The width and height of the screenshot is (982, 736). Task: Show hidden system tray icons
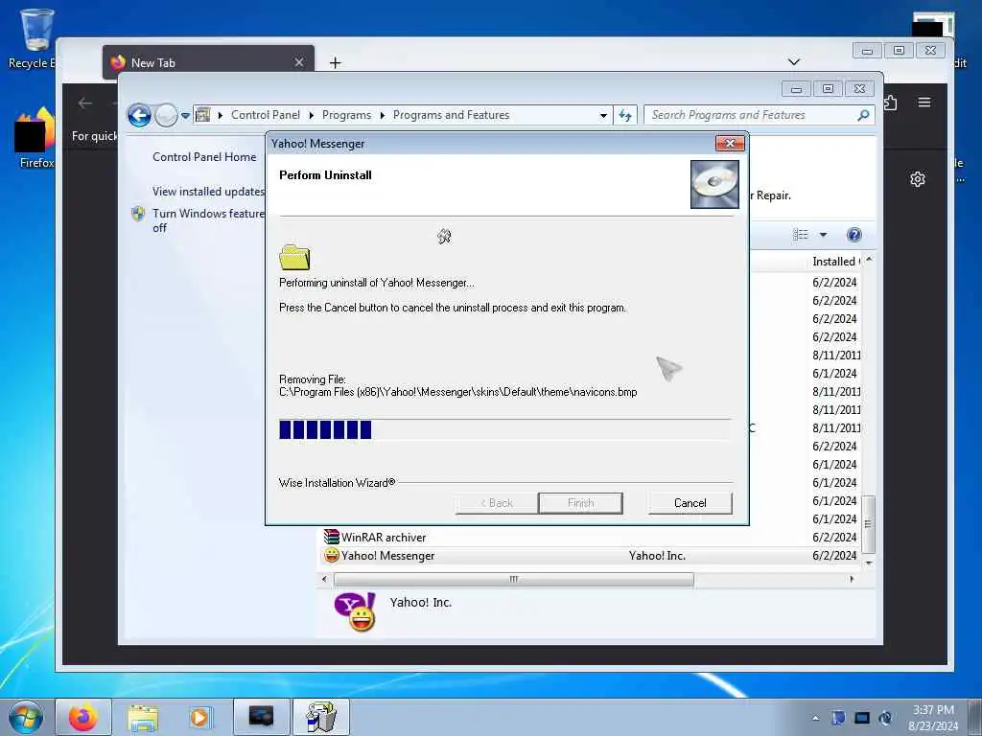tap(815, 718)
